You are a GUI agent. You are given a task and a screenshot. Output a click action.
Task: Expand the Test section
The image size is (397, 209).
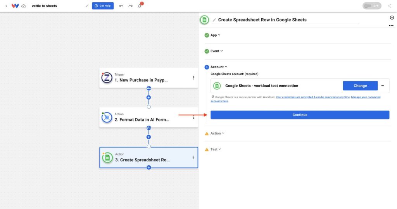coord(216,149)
